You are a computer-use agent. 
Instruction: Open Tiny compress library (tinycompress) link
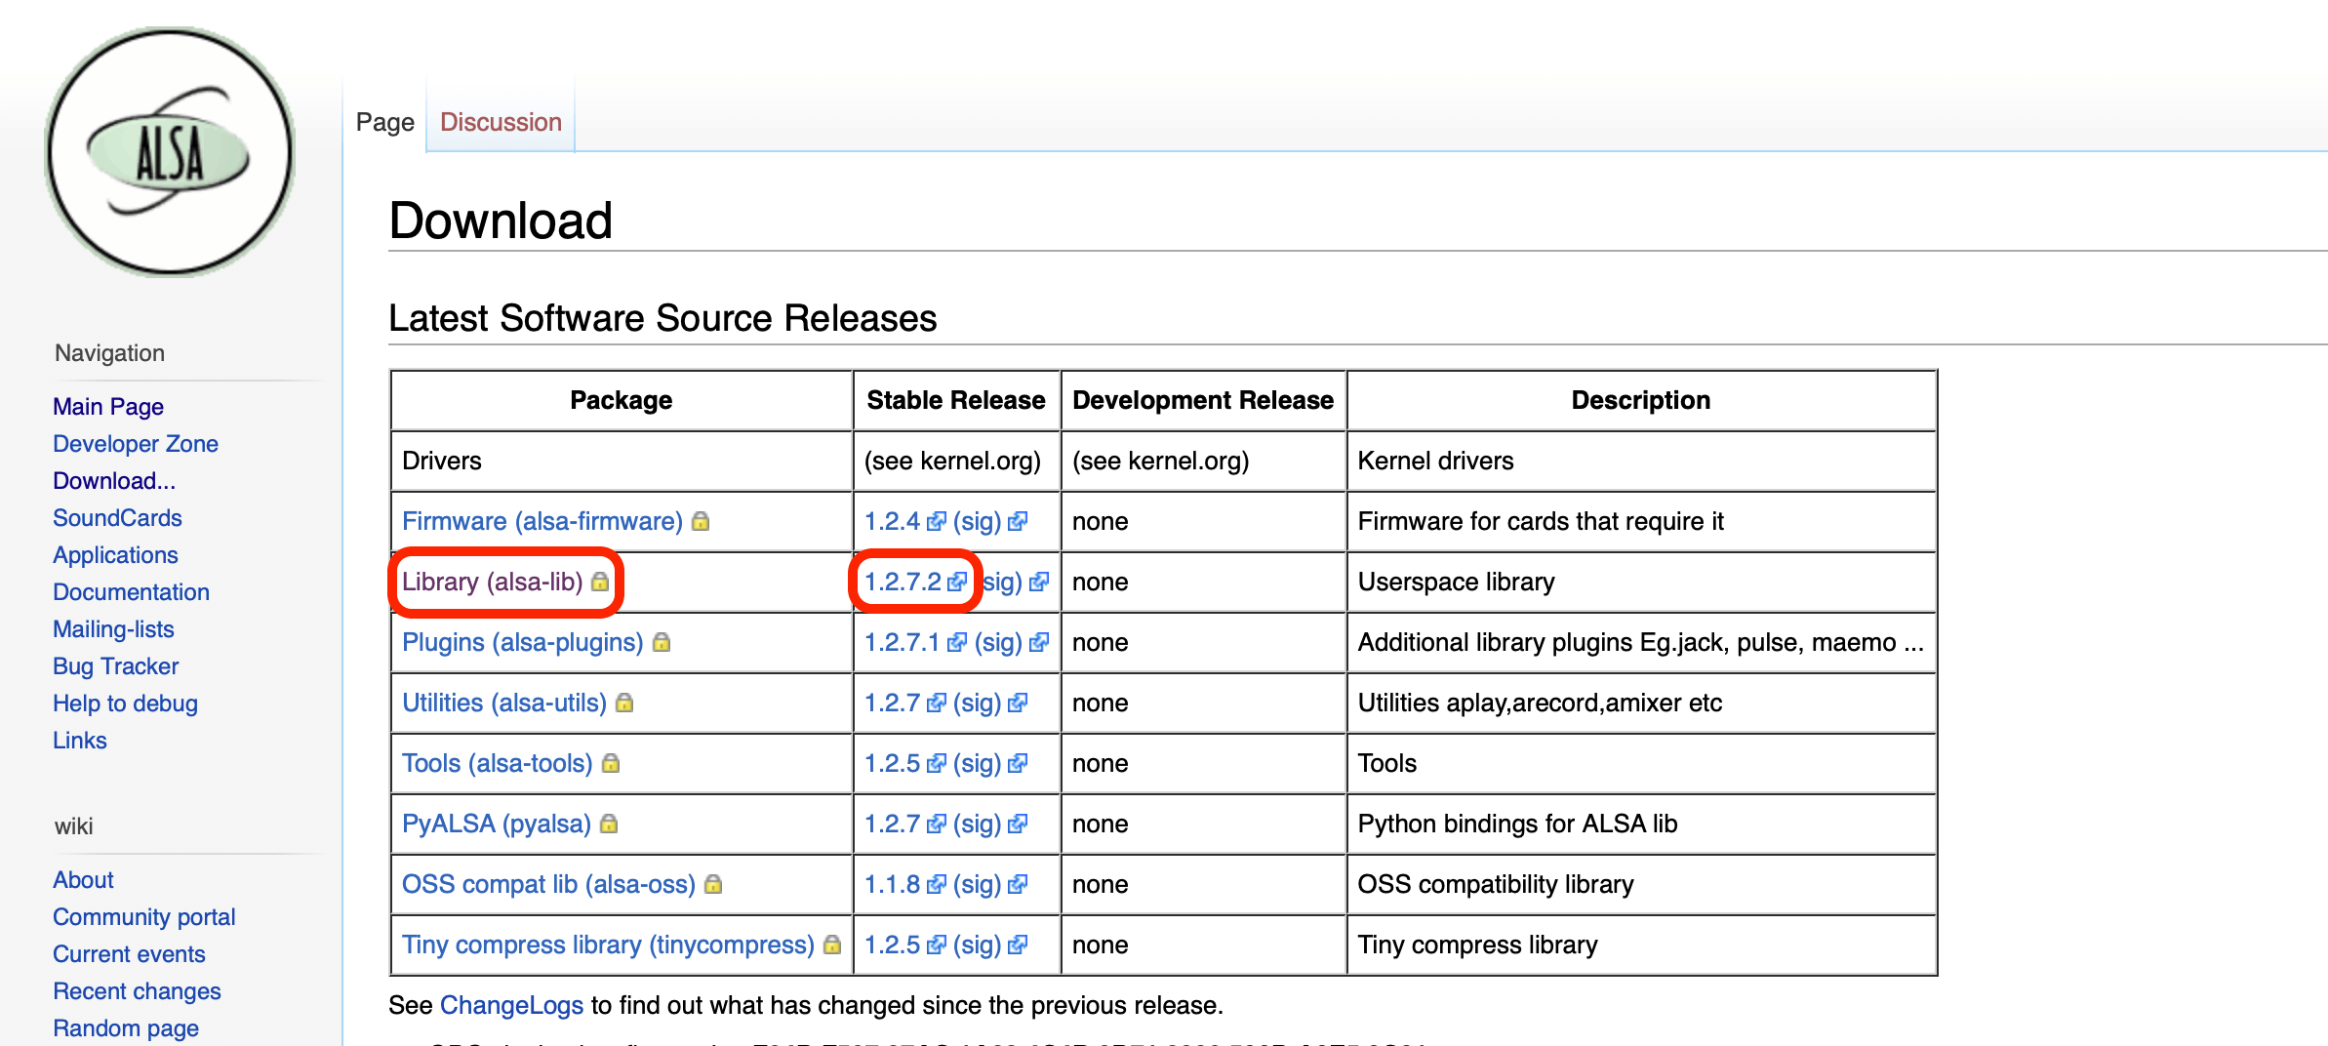click(x=608, y=945)
